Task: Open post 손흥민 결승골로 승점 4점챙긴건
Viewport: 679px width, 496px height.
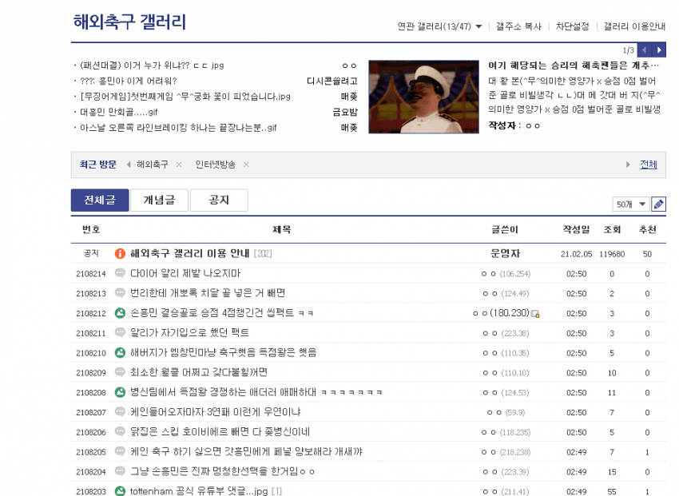Action: pos(222,313)
